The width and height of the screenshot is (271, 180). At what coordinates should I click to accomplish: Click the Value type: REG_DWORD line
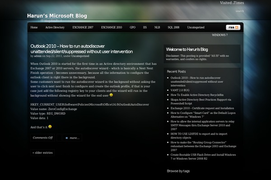coord(48,113)
